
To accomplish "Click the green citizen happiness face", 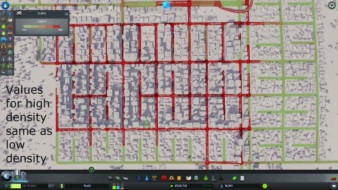I will (x=265, y=186).
